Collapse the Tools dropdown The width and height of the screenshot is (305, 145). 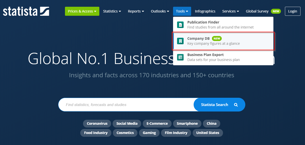(x=182, y=11)
